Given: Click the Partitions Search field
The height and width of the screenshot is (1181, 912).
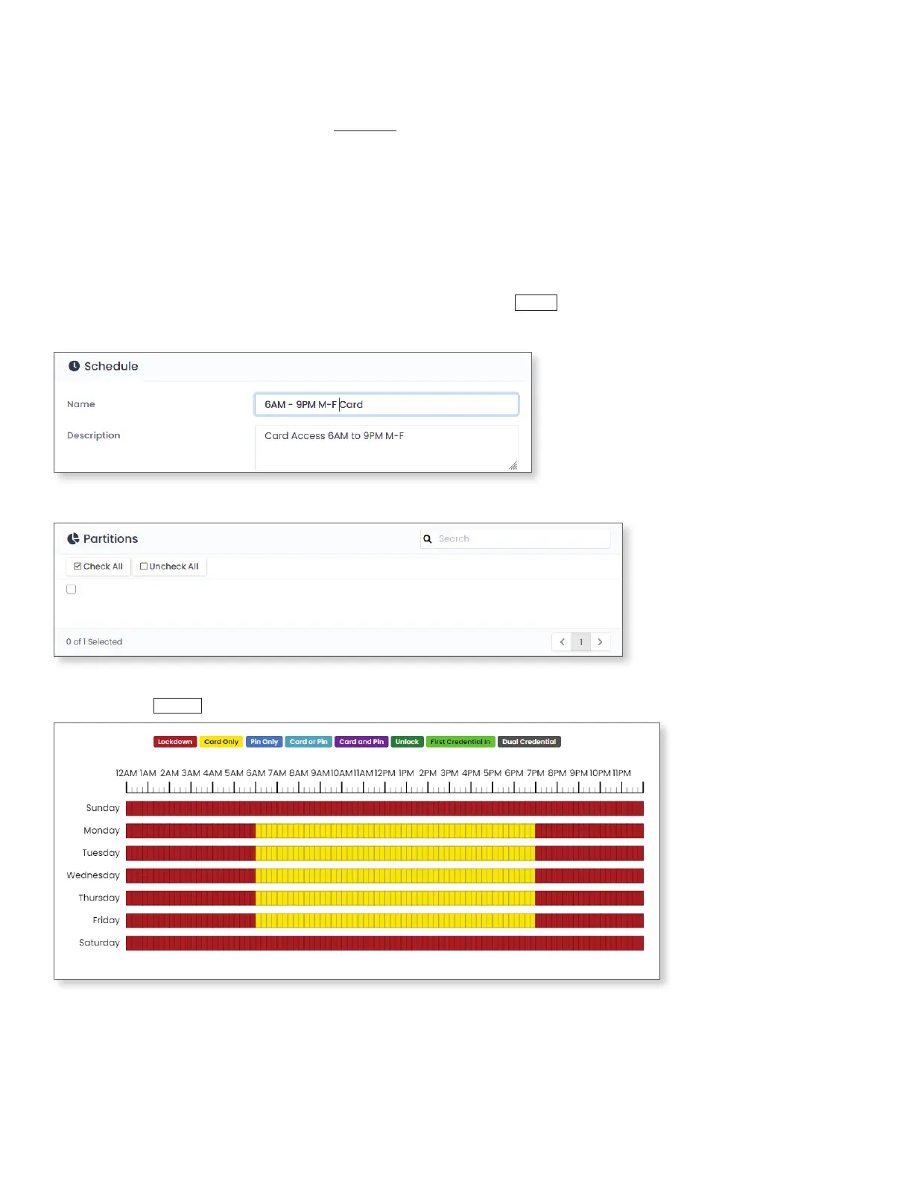Looking at the screenshot, I should click(516, 538).
